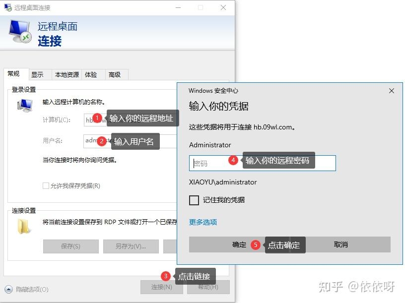Click the Remote Desktop icon in the title bar
This screenshot has width=405, height=303.
7,7
